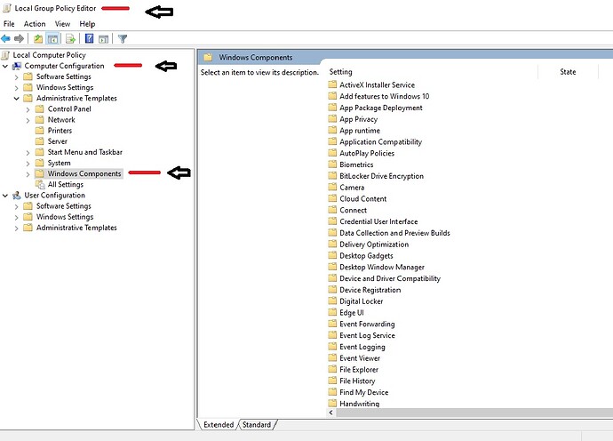Open Credential User Interface folder
613x441 pixels.
click(x=378, y=221)
